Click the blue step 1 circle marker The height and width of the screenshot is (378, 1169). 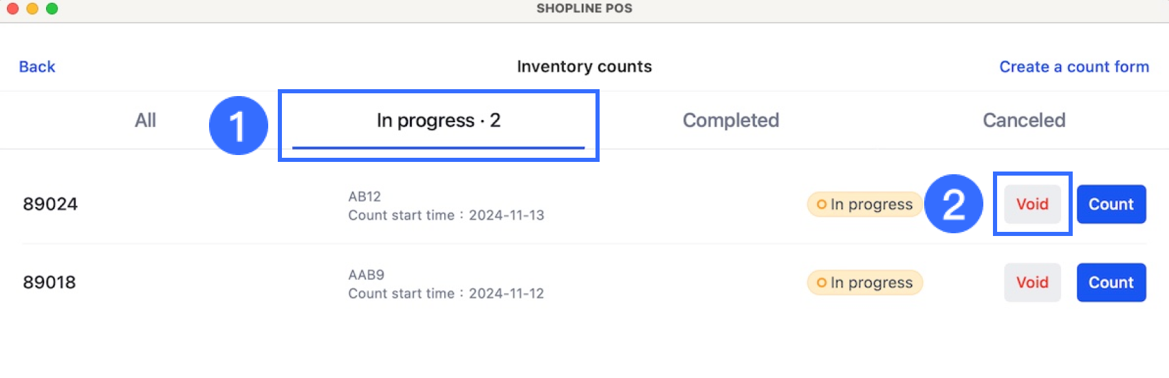[238, 126]
